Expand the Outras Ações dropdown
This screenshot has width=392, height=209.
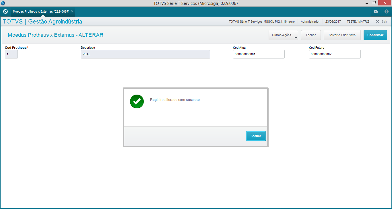284,35
